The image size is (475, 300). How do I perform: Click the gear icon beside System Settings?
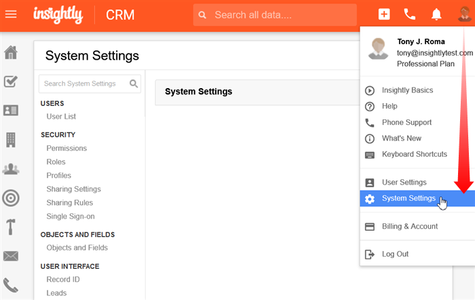pyautogui.click(x=370, y=199)
